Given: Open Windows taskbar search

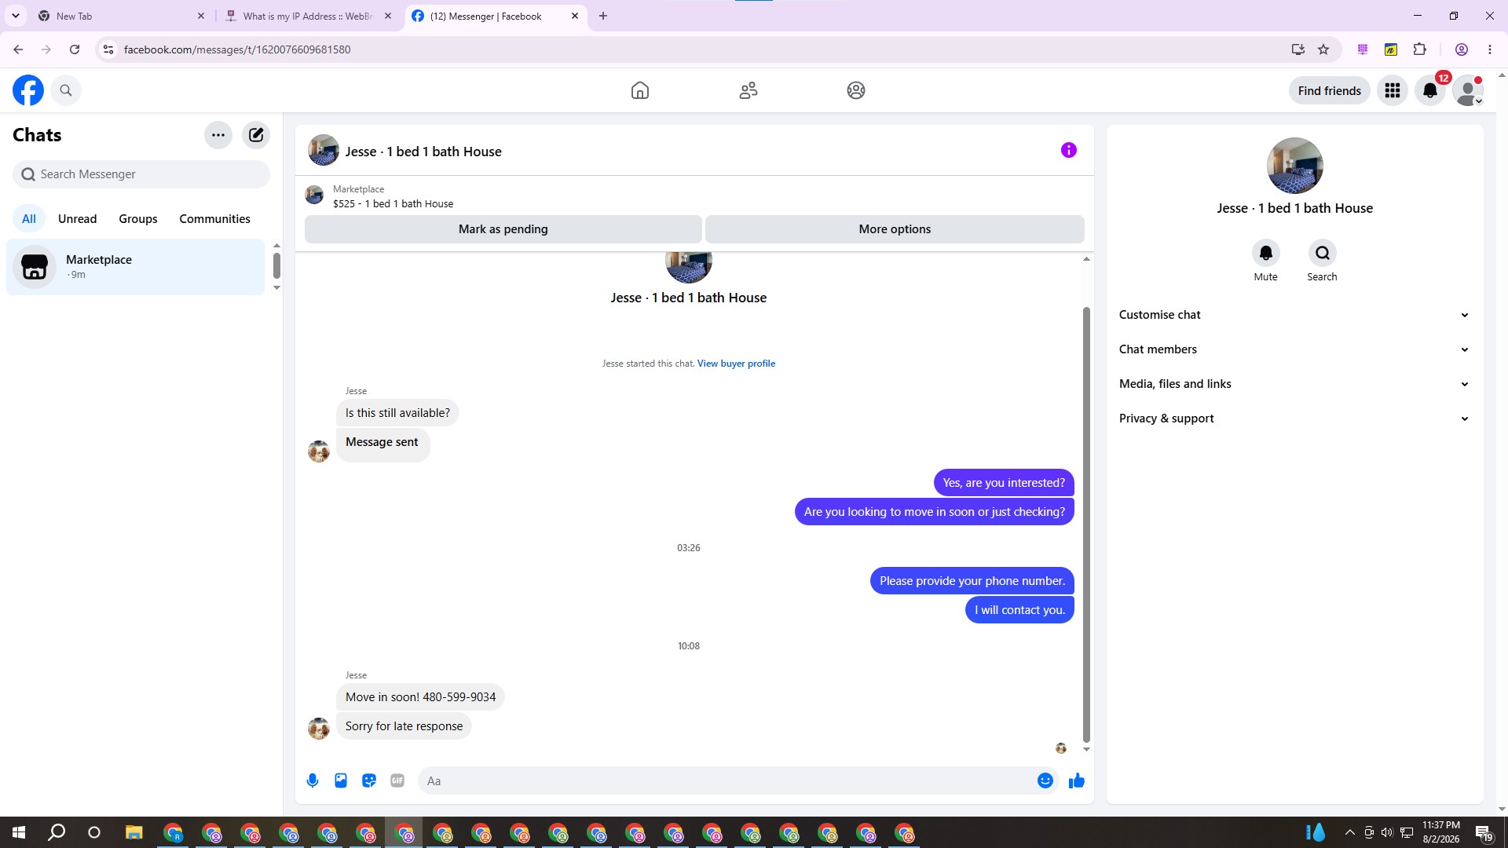Looking at the screenshot, I should point(57,832).
